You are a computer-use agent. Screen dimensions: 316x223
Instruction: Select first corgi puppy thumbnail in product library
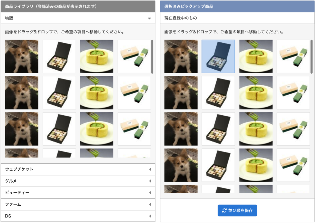point(22,56)
